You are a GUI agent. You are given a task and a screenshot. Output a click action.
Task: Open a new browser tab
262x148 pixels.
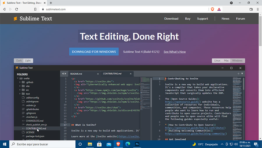[51, 3]
